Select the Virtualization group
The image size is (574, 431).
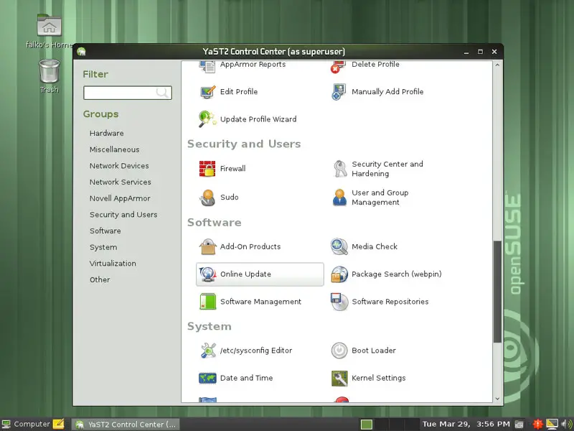tap(113, 263)
